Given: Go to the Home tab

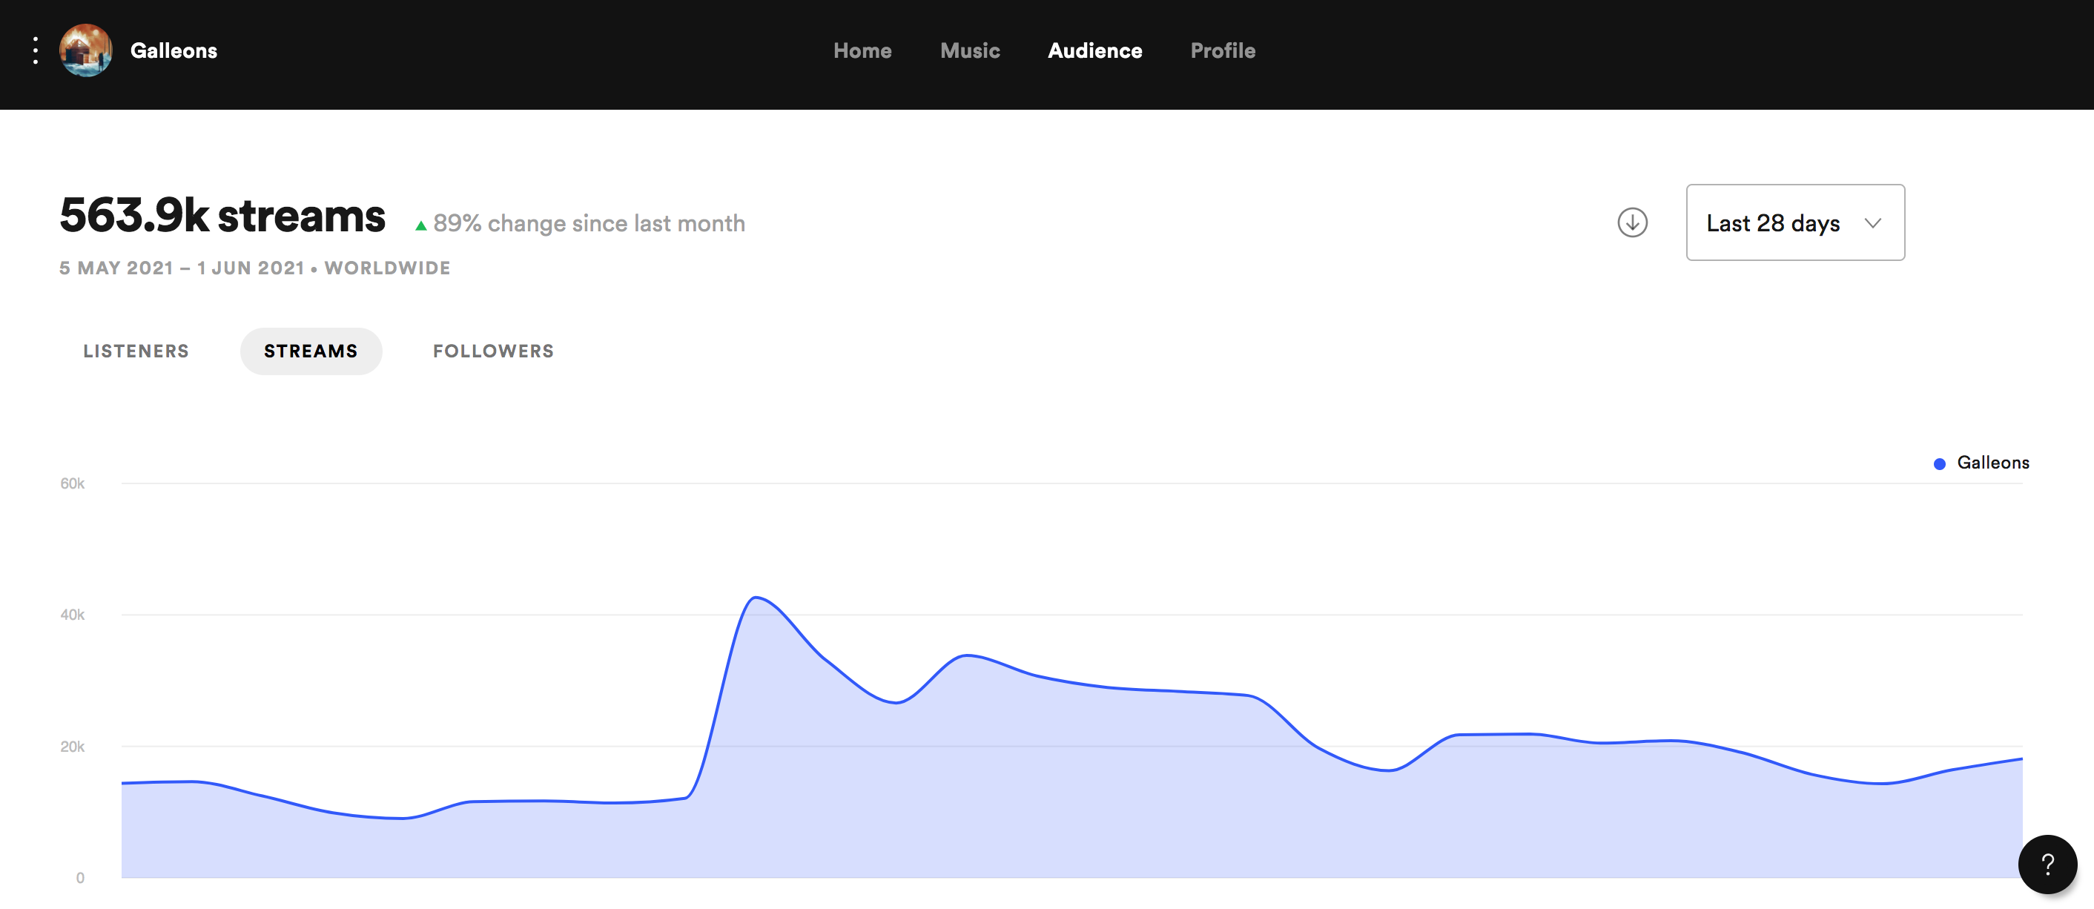Looking at the screenshot, I should coord(862,50).
